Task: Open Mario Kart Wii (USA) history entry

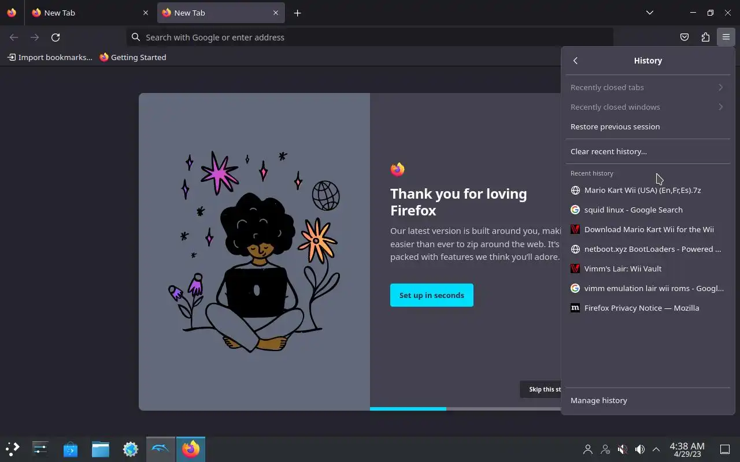Action: click(647, 190)
